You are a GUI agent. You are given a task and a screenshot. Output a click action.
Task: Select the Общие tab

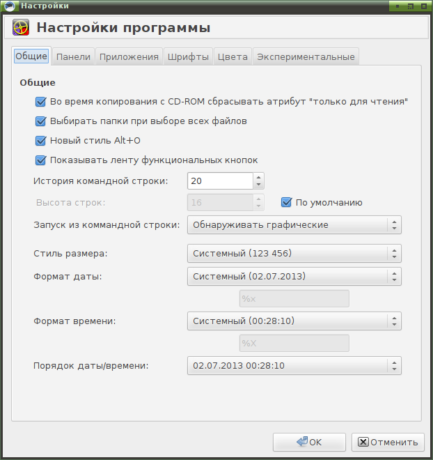(31, 56)
